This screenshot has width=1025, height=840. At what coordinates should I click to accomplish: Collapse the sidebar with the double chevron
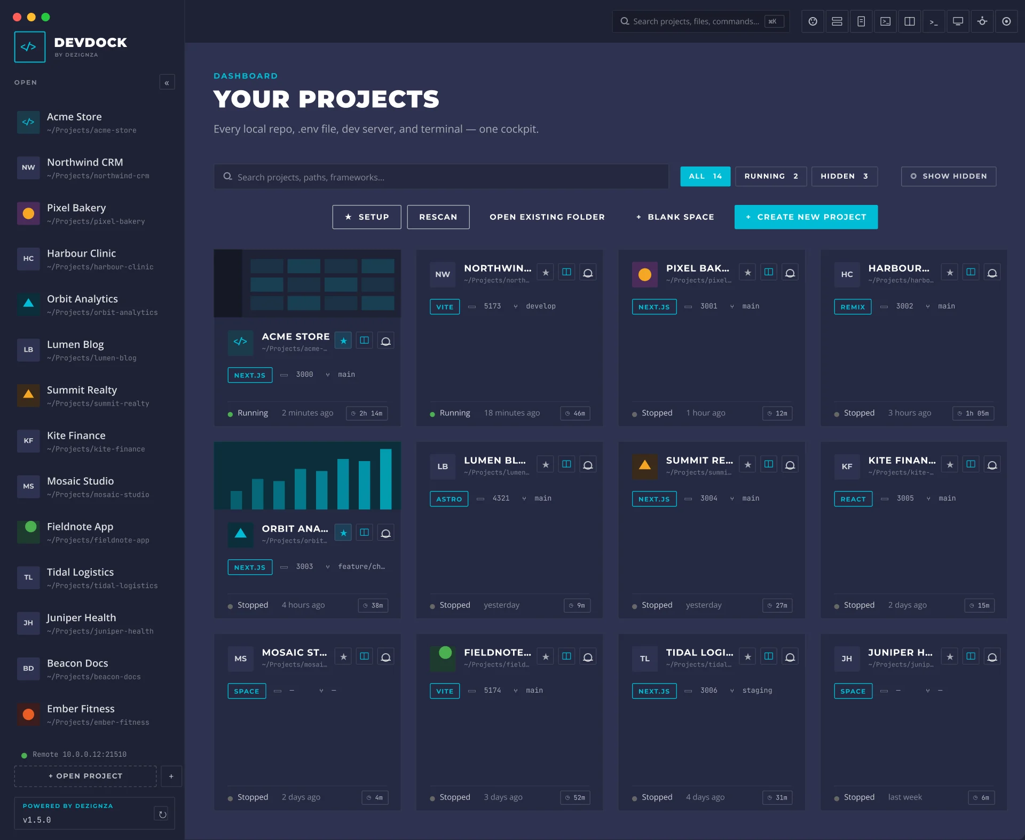tap(167, 82)
